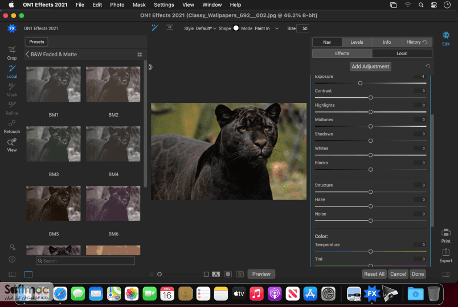
Task: Toggle the soft proofing checkmark icon
Action: point(240,274)
